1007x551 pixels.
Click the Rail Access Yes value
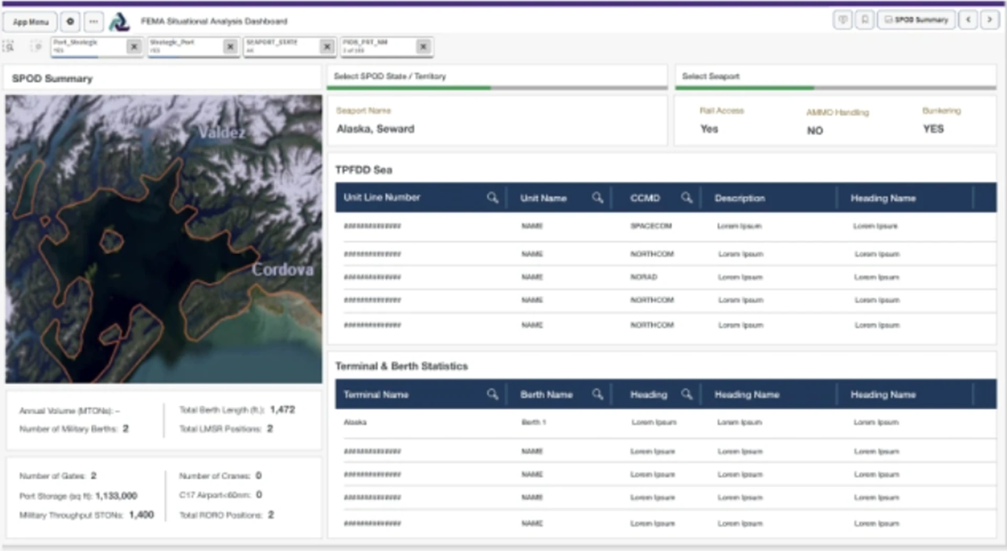[x=709, y=129]
